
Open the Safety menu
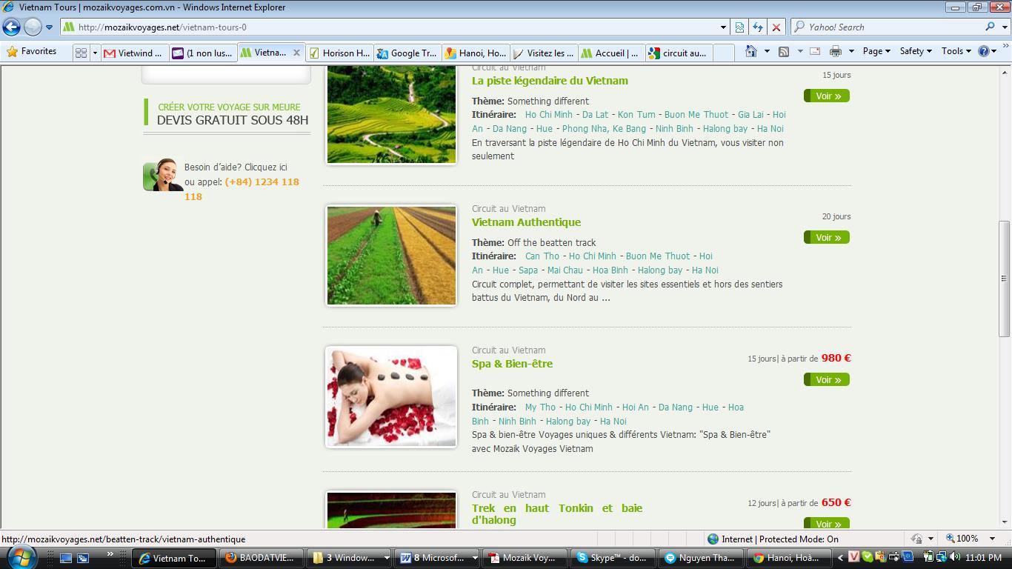click(916, 51)
